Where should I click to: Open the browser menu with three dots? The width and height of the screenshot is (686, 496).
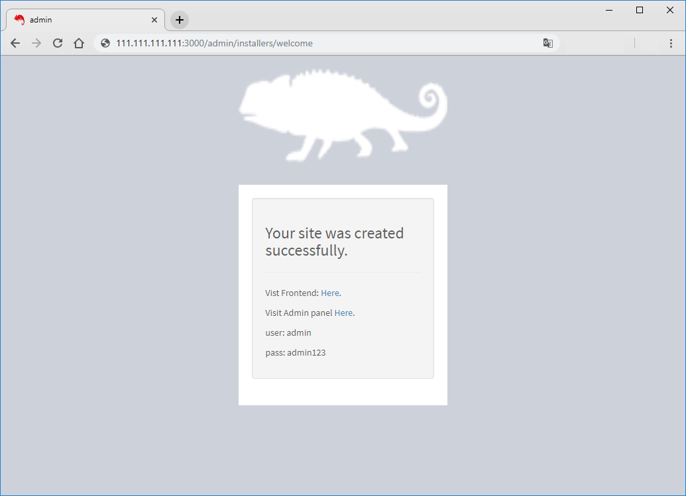(671, 42)
